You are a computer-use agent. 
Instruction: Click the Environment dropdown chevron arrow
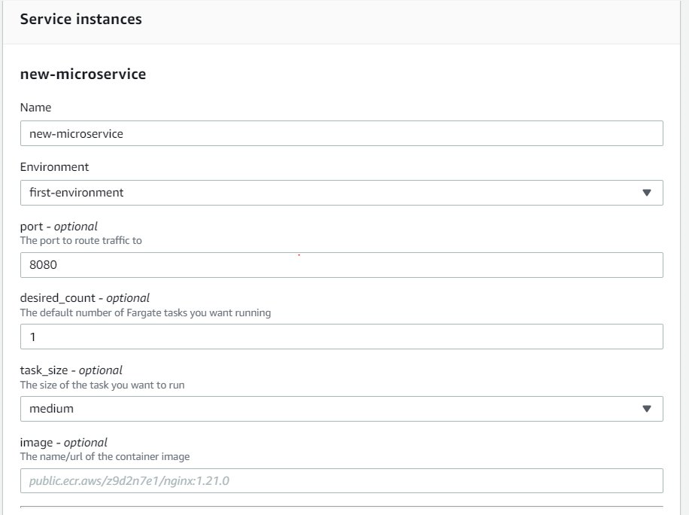648,193
